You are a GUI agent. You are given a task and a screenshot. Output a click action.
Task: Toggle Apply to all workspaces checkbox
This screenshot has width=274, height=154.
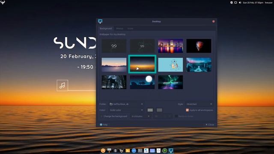[x=188, y=110]
